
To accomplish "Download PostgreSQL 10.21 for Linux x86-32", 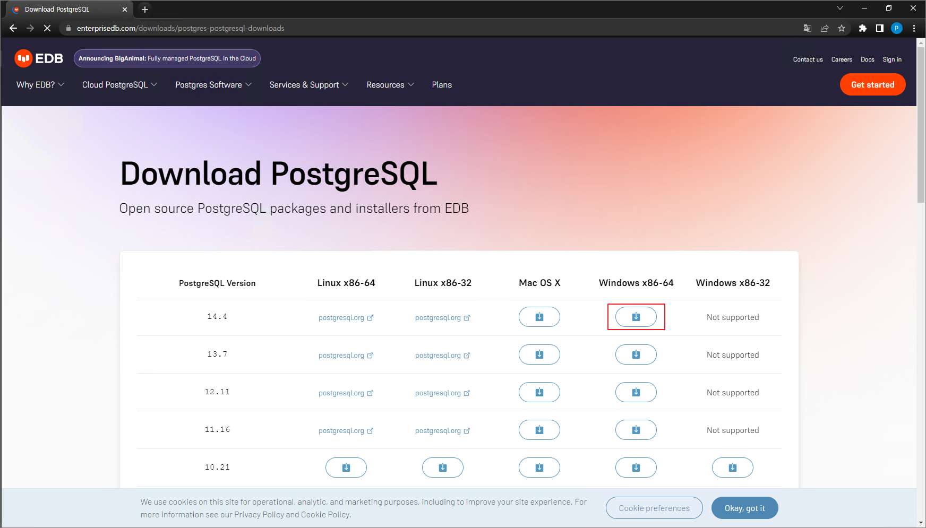I will [442, 468].
